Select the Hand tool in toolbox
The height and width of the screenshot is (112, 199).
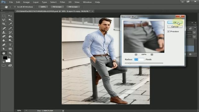click(x=4, y=53)
